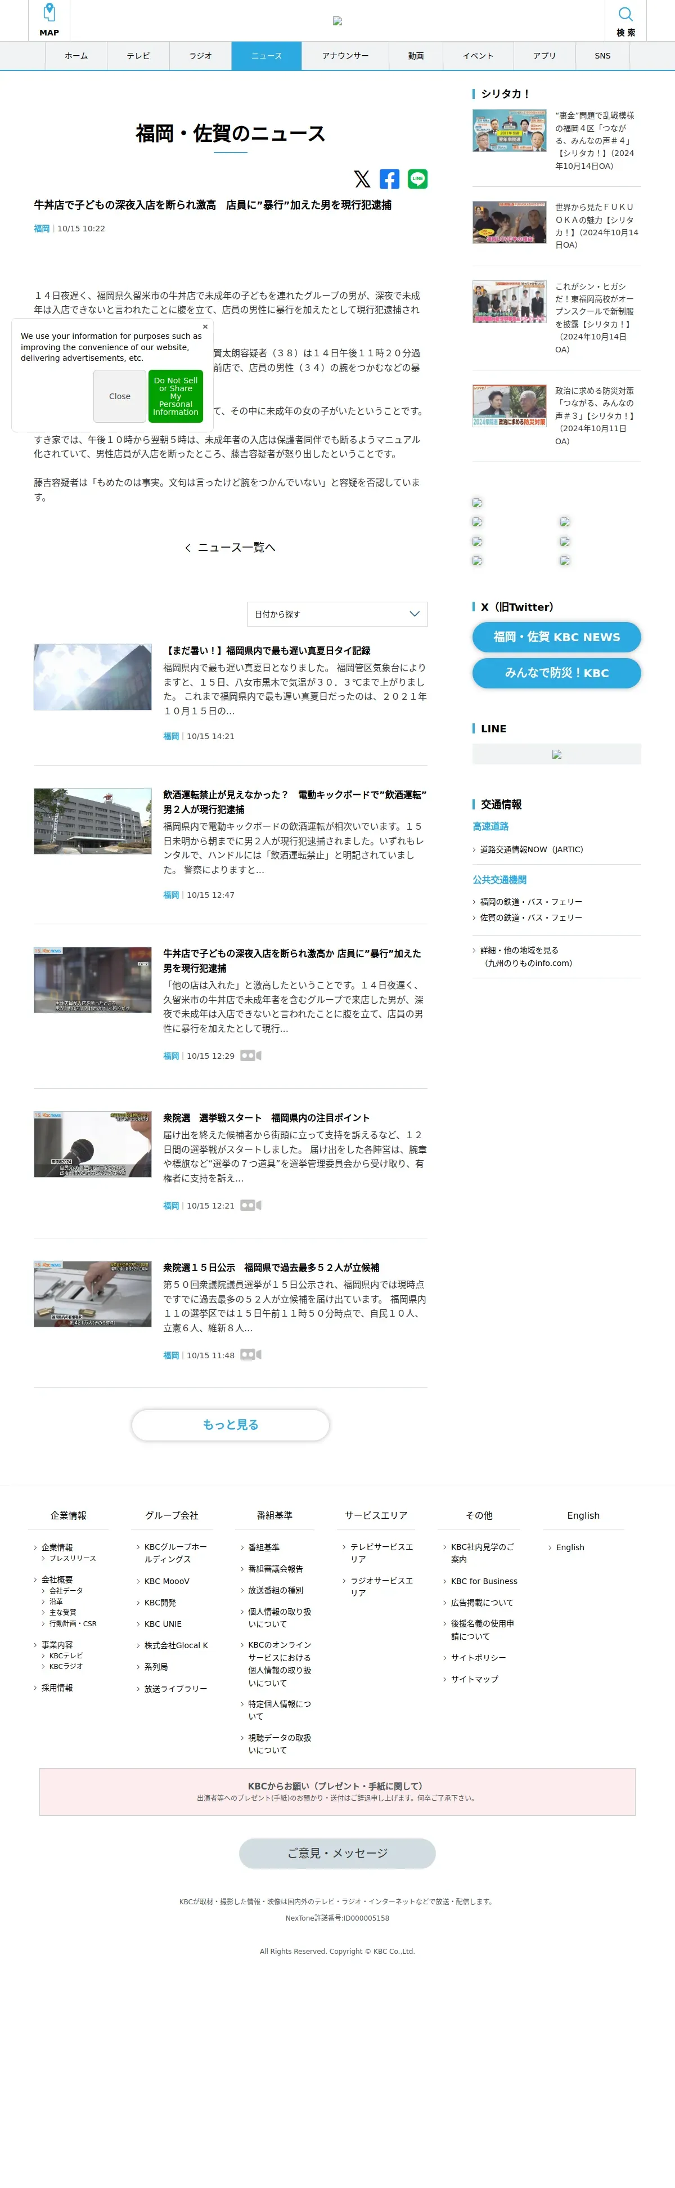
Task: Open thumbnail of 電動キックボード article
Action: (x=93, y=821)
